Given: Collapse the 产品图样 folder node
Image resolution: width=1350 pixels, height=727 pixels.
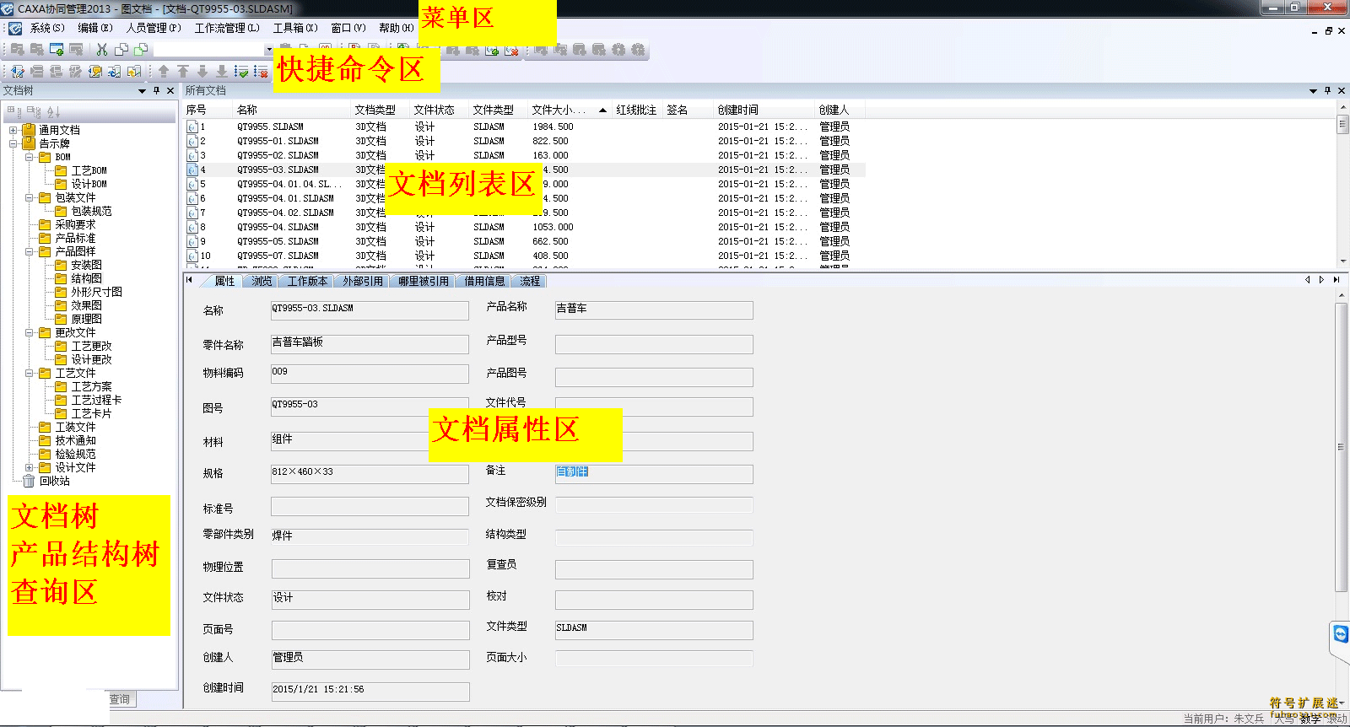Looking at the screenshot, I should pyautogui.click(x=29, y=251).
